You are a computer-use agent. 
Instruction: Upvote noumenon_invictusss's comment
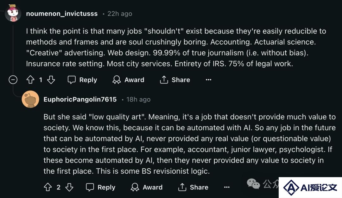(x=30, y=80)
